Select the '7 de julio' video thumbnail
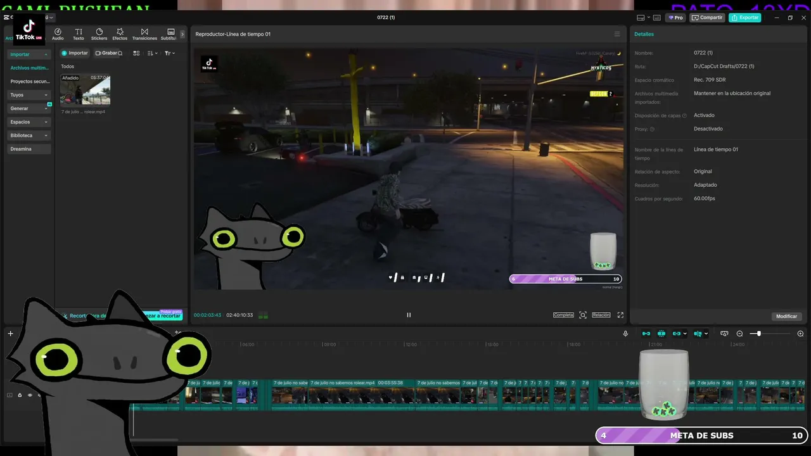Screen dimensions: 811x456 86,90
